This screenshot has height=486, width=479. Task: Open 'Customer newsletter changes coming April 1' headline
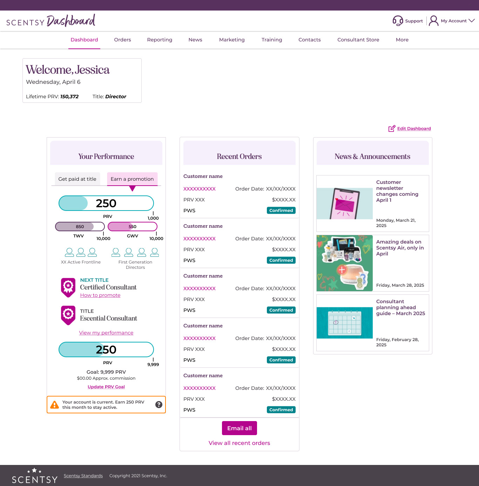pyautogui.click(x=397, y=191)
